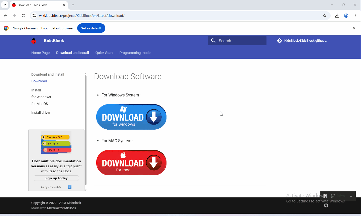
Task: Click the Download Software heading
Action: pos(128,76)
